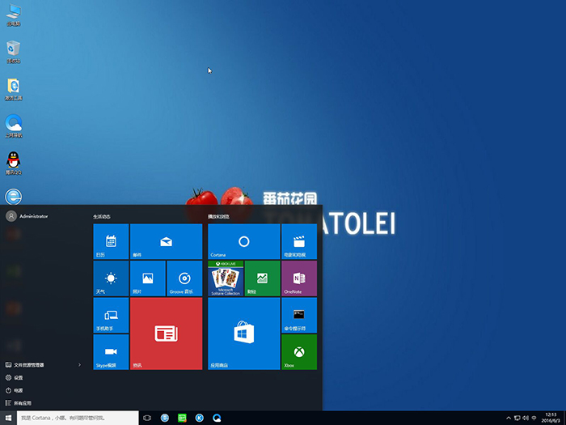Click Power (电源) option in Start menu

click(18, 390)
